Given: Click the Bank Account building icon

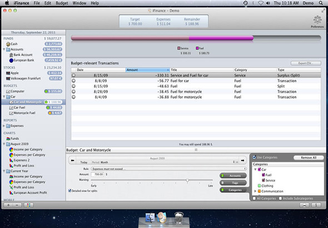Looking at the screenshot, I should coord(11,55).
